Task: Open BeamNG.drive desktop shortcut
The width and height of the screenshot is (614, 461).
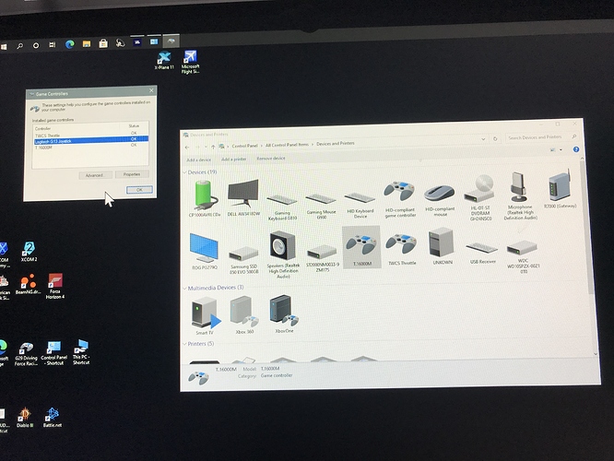Action: pos(28,284)
